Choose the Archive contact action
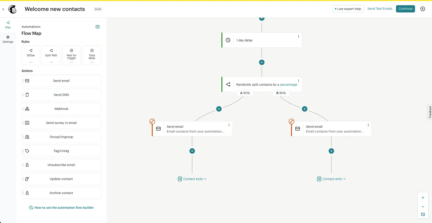This screenshot has width=432, height=223. click(x=61, y=193)
